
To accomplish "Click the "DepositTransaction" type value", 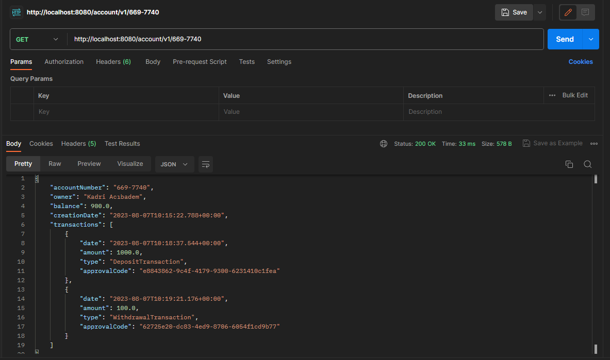I will click(146, 262).
